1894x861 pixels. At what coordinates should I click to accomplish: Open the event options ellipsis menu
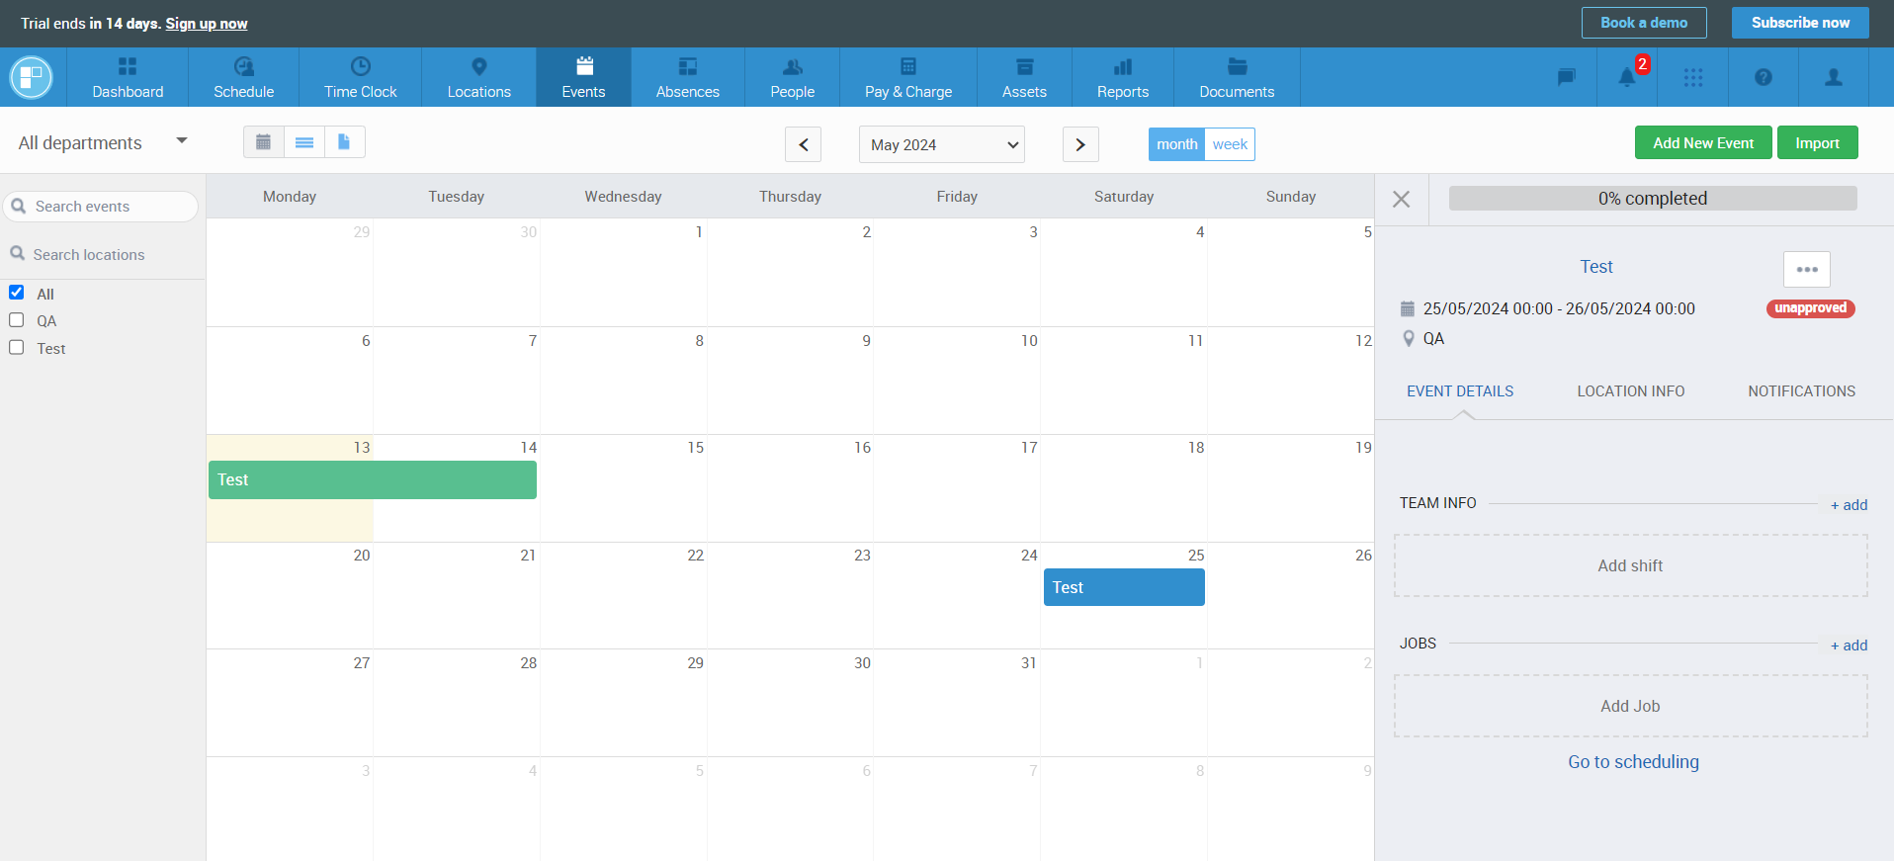[1806, 269]
